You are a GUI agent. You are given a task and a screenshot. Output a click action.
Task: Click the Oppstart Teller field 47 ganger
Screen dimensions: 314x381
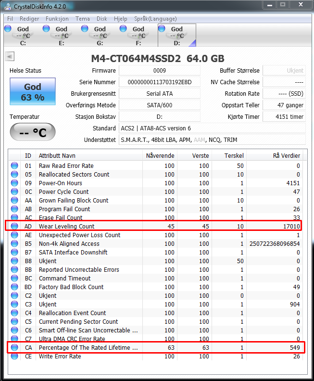[x=284, y=105]
